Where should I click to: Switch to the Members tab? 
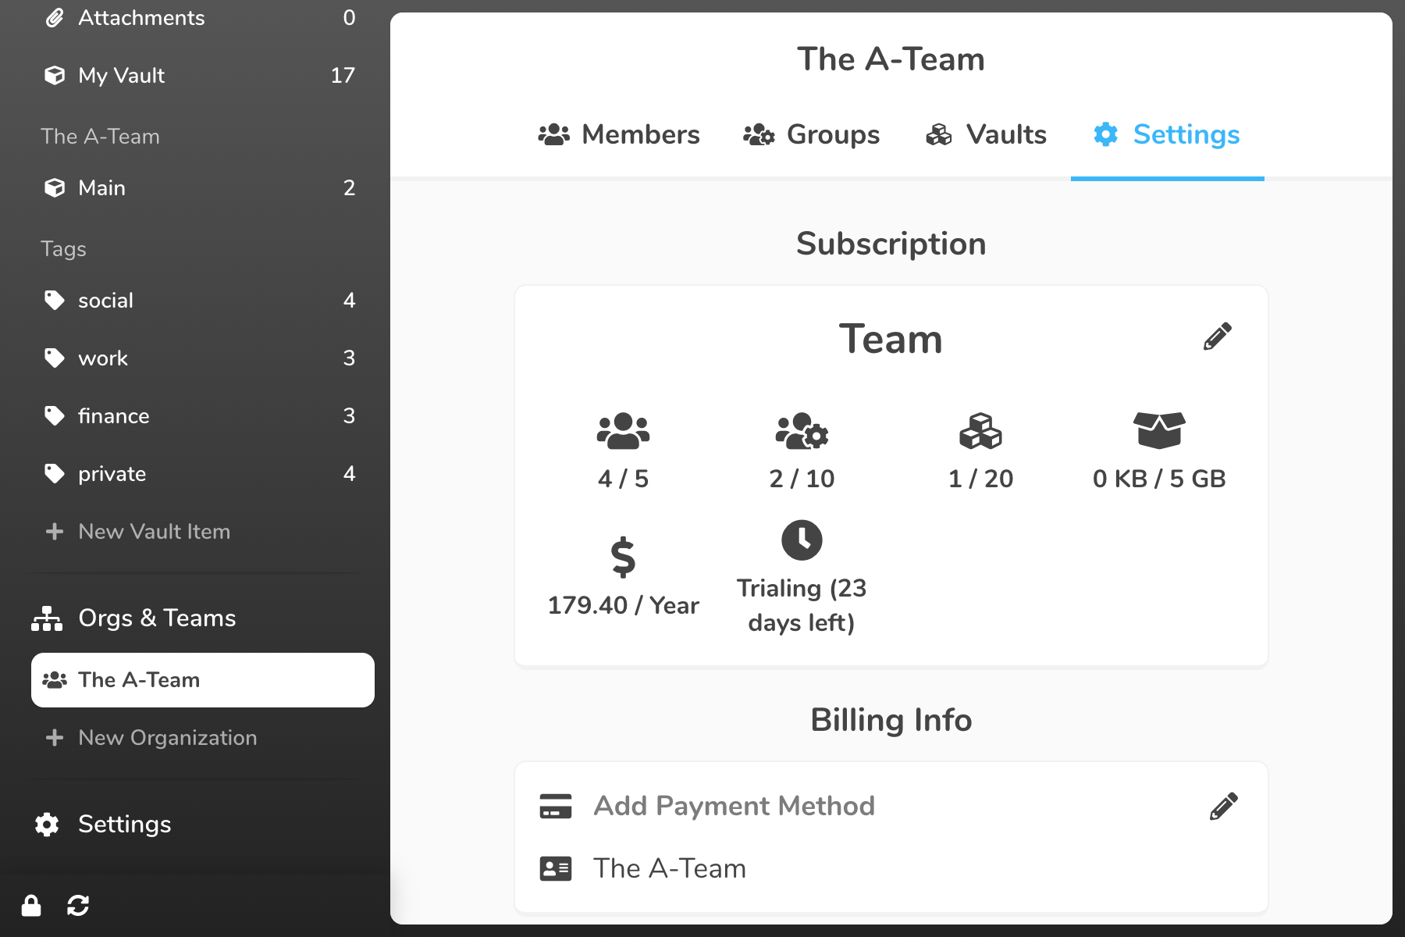pyautogui.click(x=619, y=134)
